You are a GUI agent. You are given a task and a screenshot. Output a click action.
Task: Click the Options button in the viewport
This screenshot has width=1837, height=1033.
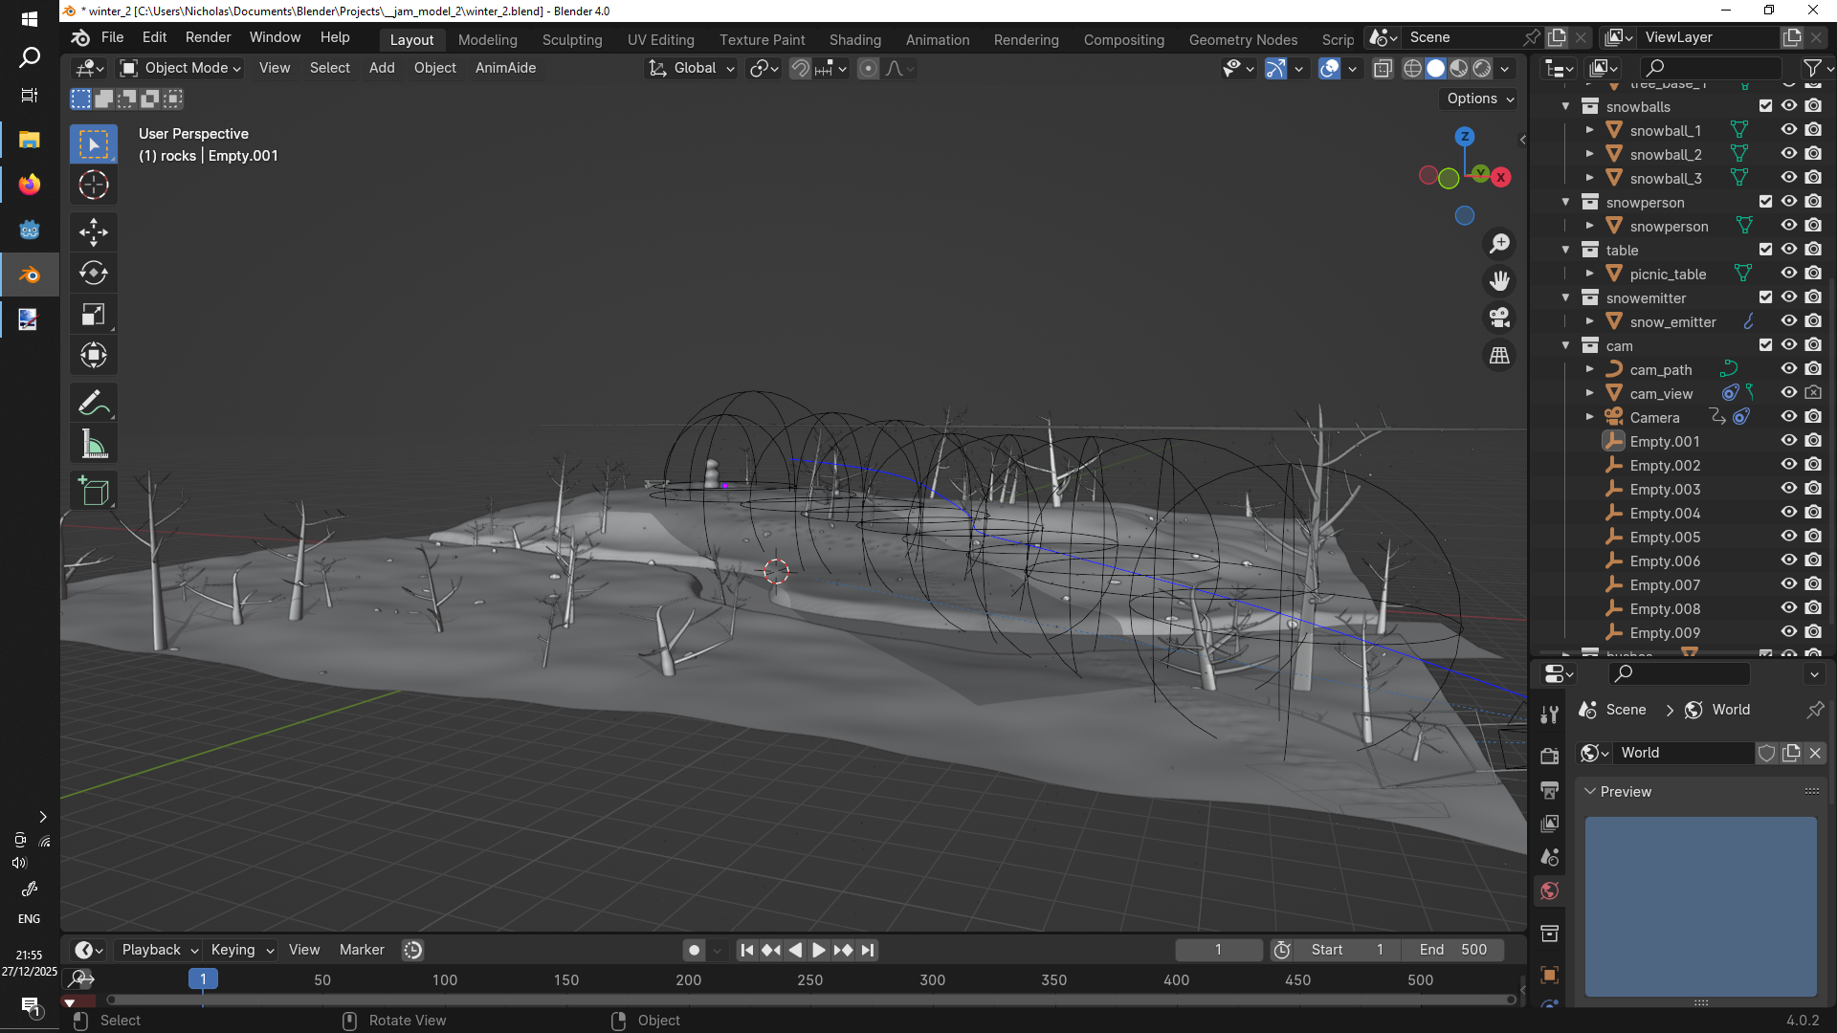1479,99
